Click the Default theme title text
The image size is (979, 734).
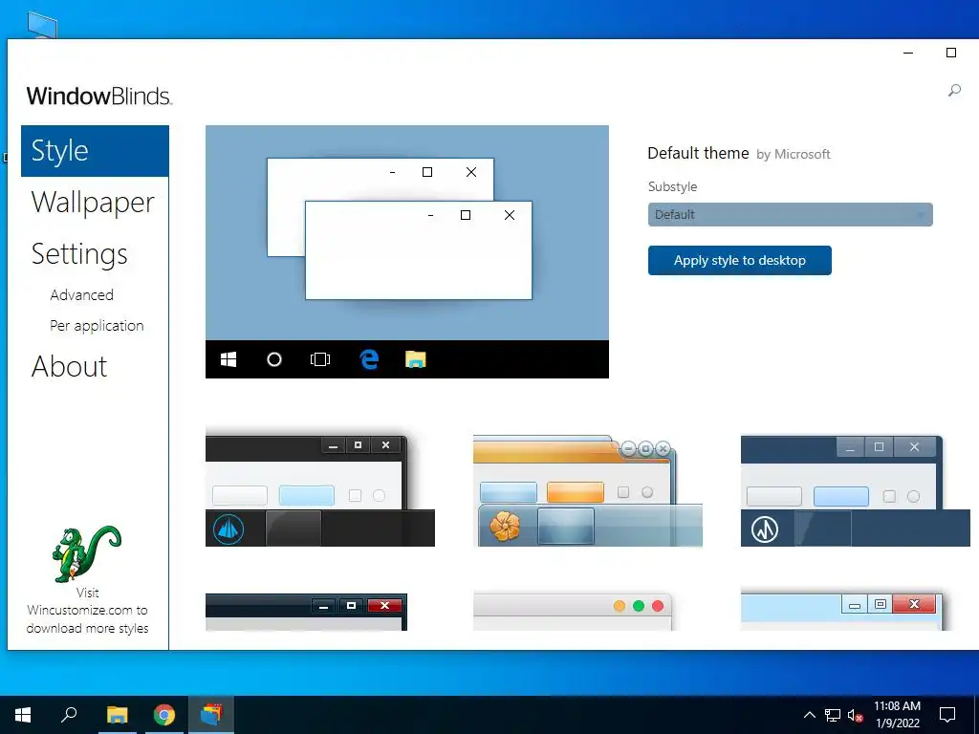[698, 154]
